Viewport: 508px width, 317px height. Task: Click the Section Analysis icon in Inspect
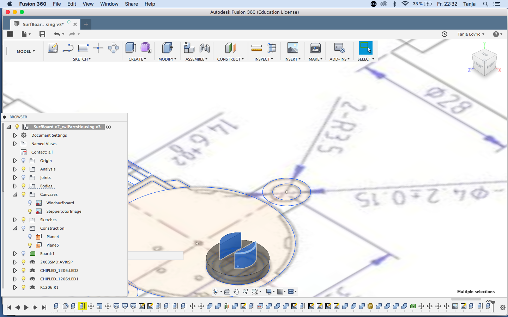(x=272, y=48)
